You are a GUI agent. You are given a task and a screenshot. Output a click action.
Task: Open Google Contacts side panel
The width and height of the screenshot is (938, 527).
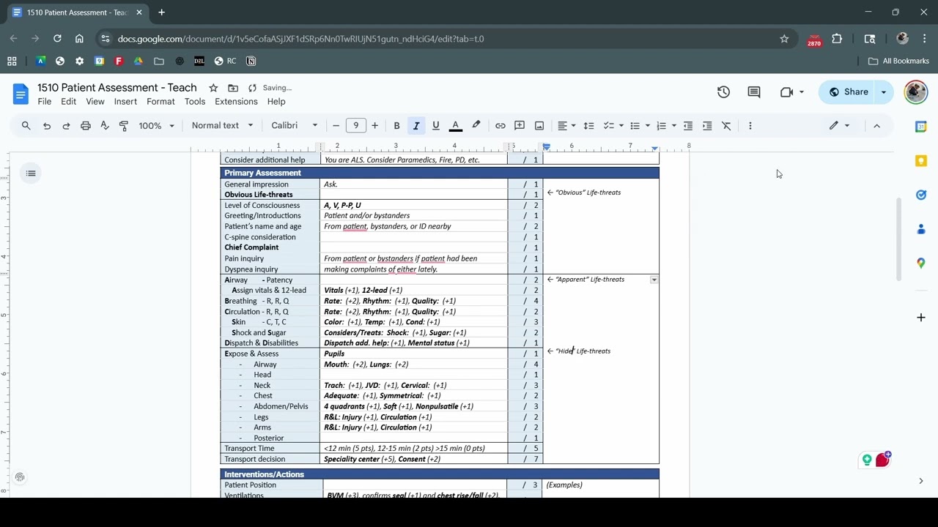pos(921,229)
